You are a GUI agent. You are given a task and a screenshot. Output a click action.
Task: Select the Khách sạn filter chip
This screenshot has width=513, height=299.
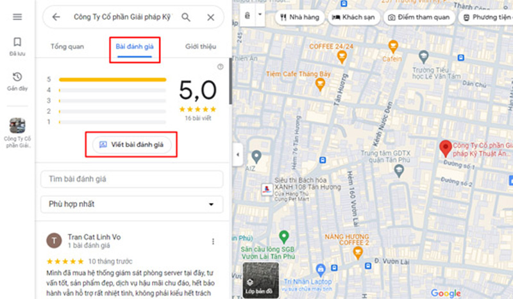pyautogui.click(x=354, y=17)
